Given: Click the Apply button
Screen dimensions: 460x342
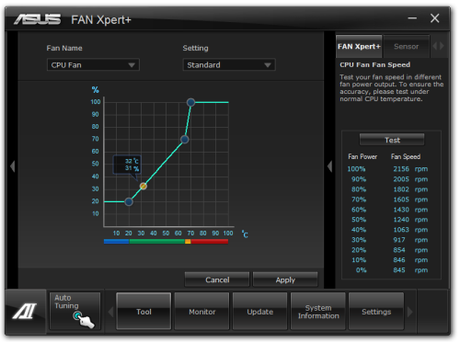Looking at the screenshot, I should 285,279.
